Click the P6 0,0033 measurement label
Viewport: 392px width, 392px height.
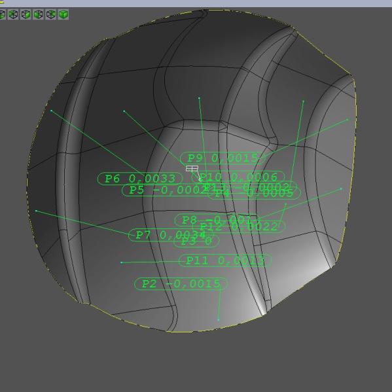click(x=140, y=179)
